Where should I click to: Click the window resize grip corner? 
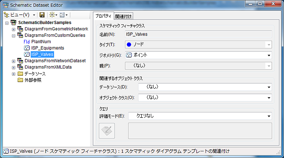point(278,152)
